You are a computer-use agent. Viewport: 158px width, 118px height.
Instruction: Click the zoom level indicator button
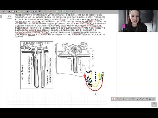click(x=154, y=104)
